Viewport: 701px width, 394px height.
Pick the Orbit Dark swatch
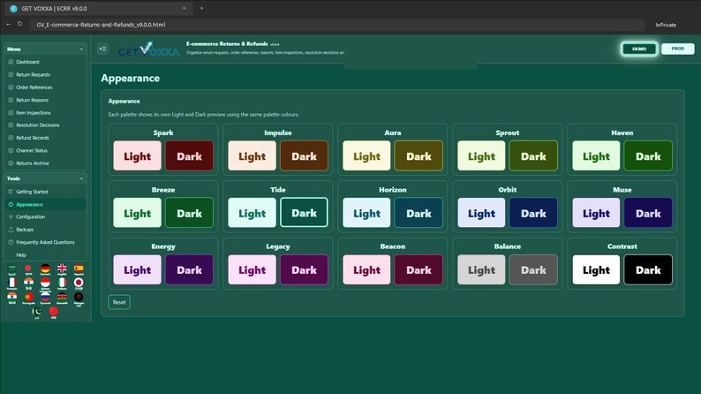(x=533, y=213)
